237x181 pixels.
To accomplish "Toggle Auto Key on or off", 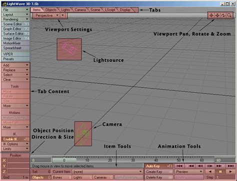I will tap(159, 166).
